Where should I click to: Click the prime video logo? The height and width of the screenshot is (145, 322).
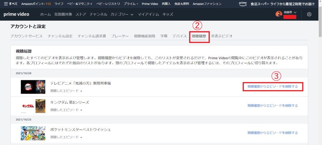point(16,14)
